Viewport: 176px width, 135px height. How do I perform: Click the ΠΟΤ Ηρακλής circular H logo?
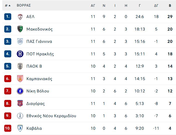coord(20,54)
